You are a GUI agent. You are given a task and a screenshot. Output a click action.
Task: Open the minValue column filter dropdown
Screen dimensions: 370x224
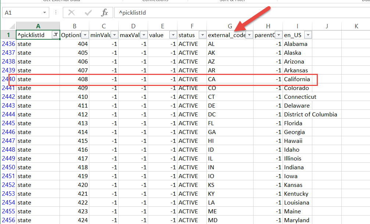[x=114, y=35]
